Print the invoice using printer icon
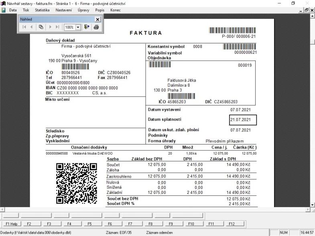The image size is (315, 236). tap(96, 27)
